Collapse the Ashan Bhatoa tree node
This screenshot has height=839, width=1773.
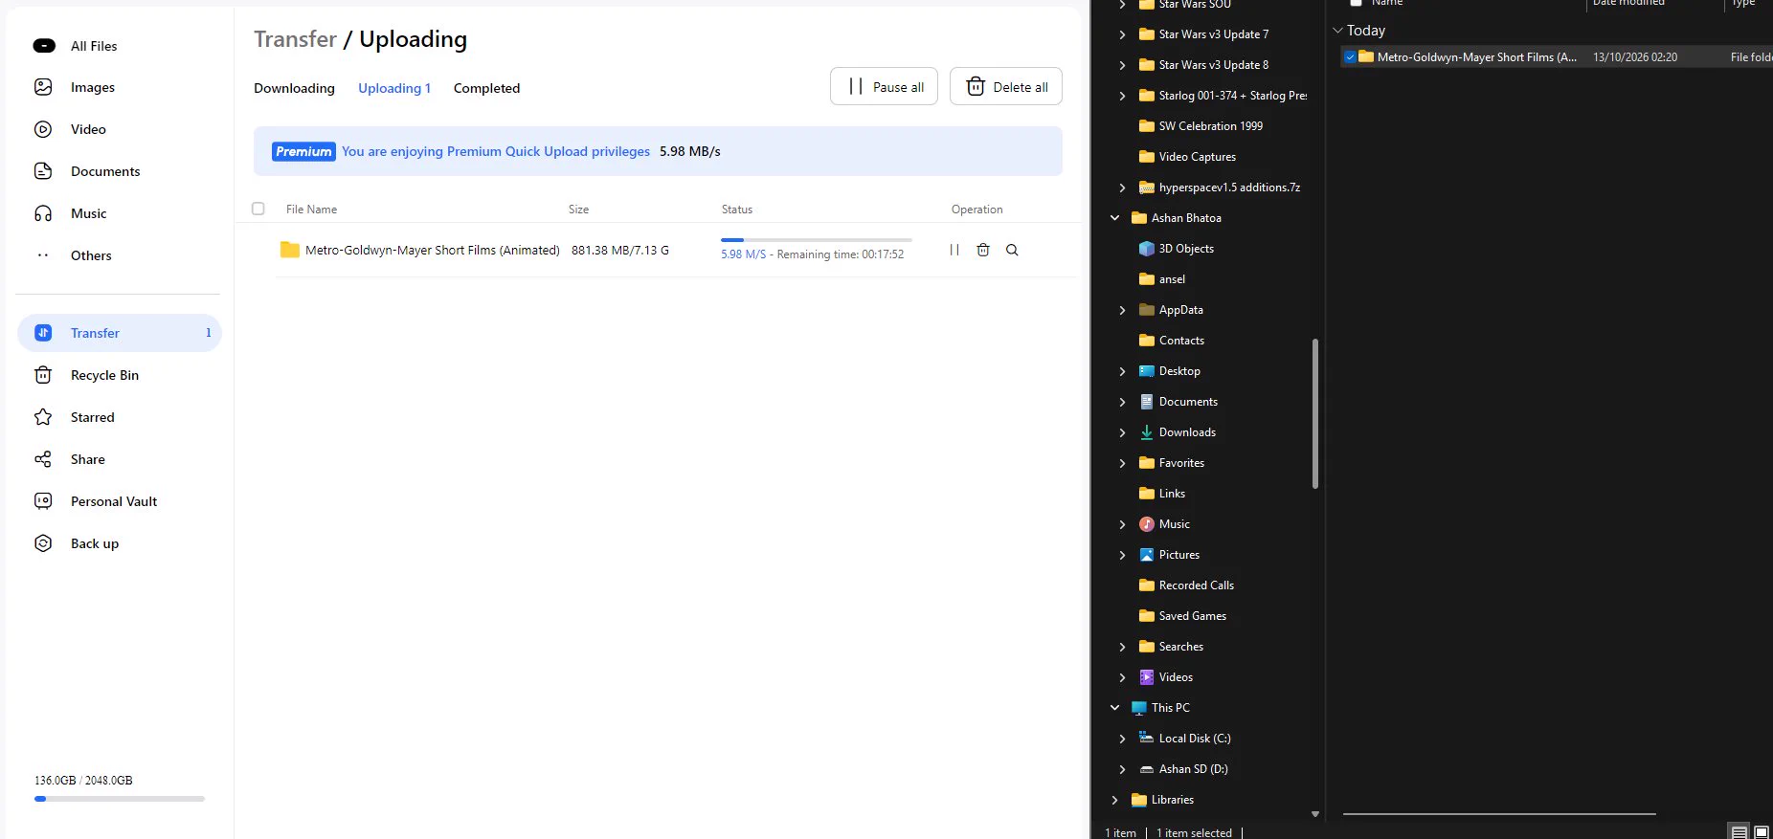1115,218
